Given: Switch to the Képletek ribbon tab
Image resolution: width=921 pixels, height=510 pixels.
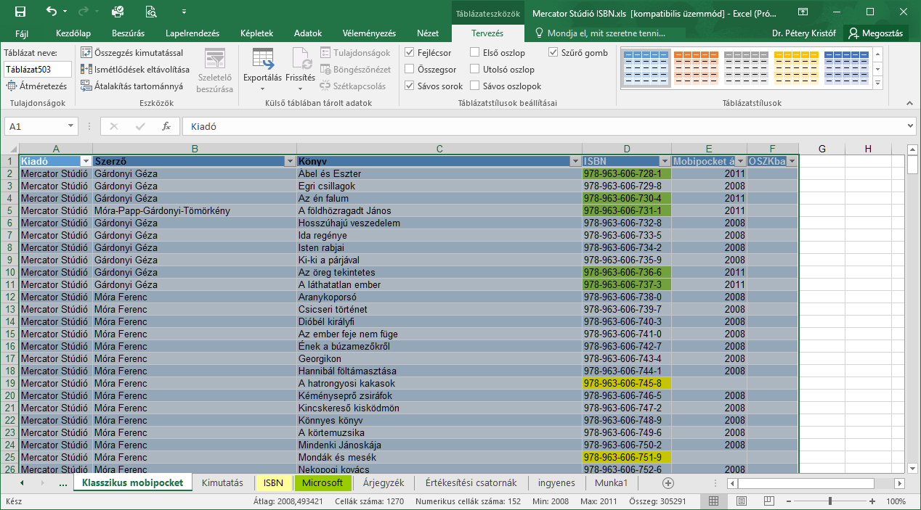Looking at the screenshot, I should pyautogui.click(x=256, y=33).
